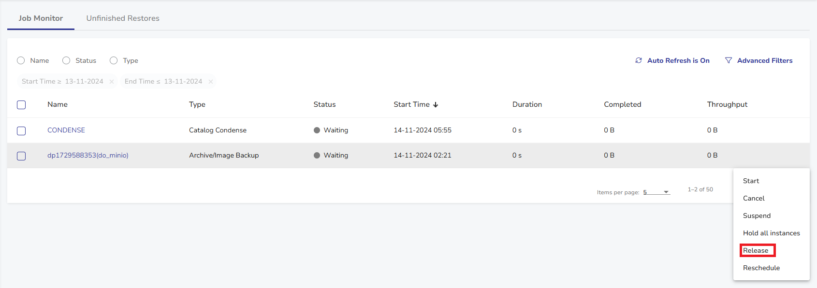
Task: Choose Release from the context menu
Action: point(756,250)
